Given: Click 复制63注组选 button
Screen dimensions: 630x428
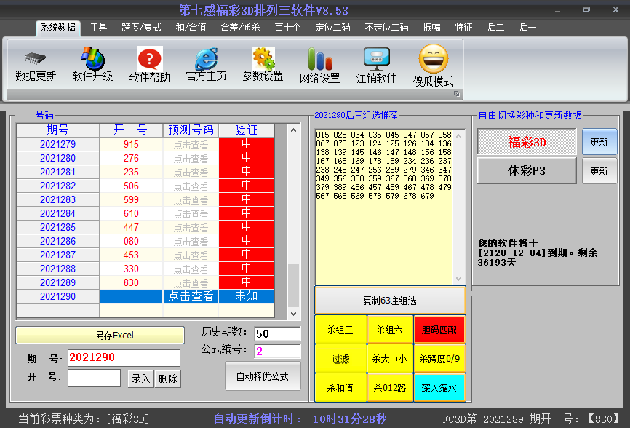Looking at the screenshot, I should pyautogui.click(x=390, y=300).
